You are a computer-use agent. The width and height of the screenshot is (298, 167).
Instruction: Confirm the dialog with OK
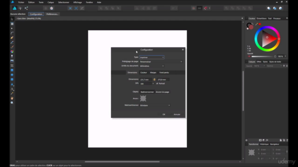click(x=164, y=115)
